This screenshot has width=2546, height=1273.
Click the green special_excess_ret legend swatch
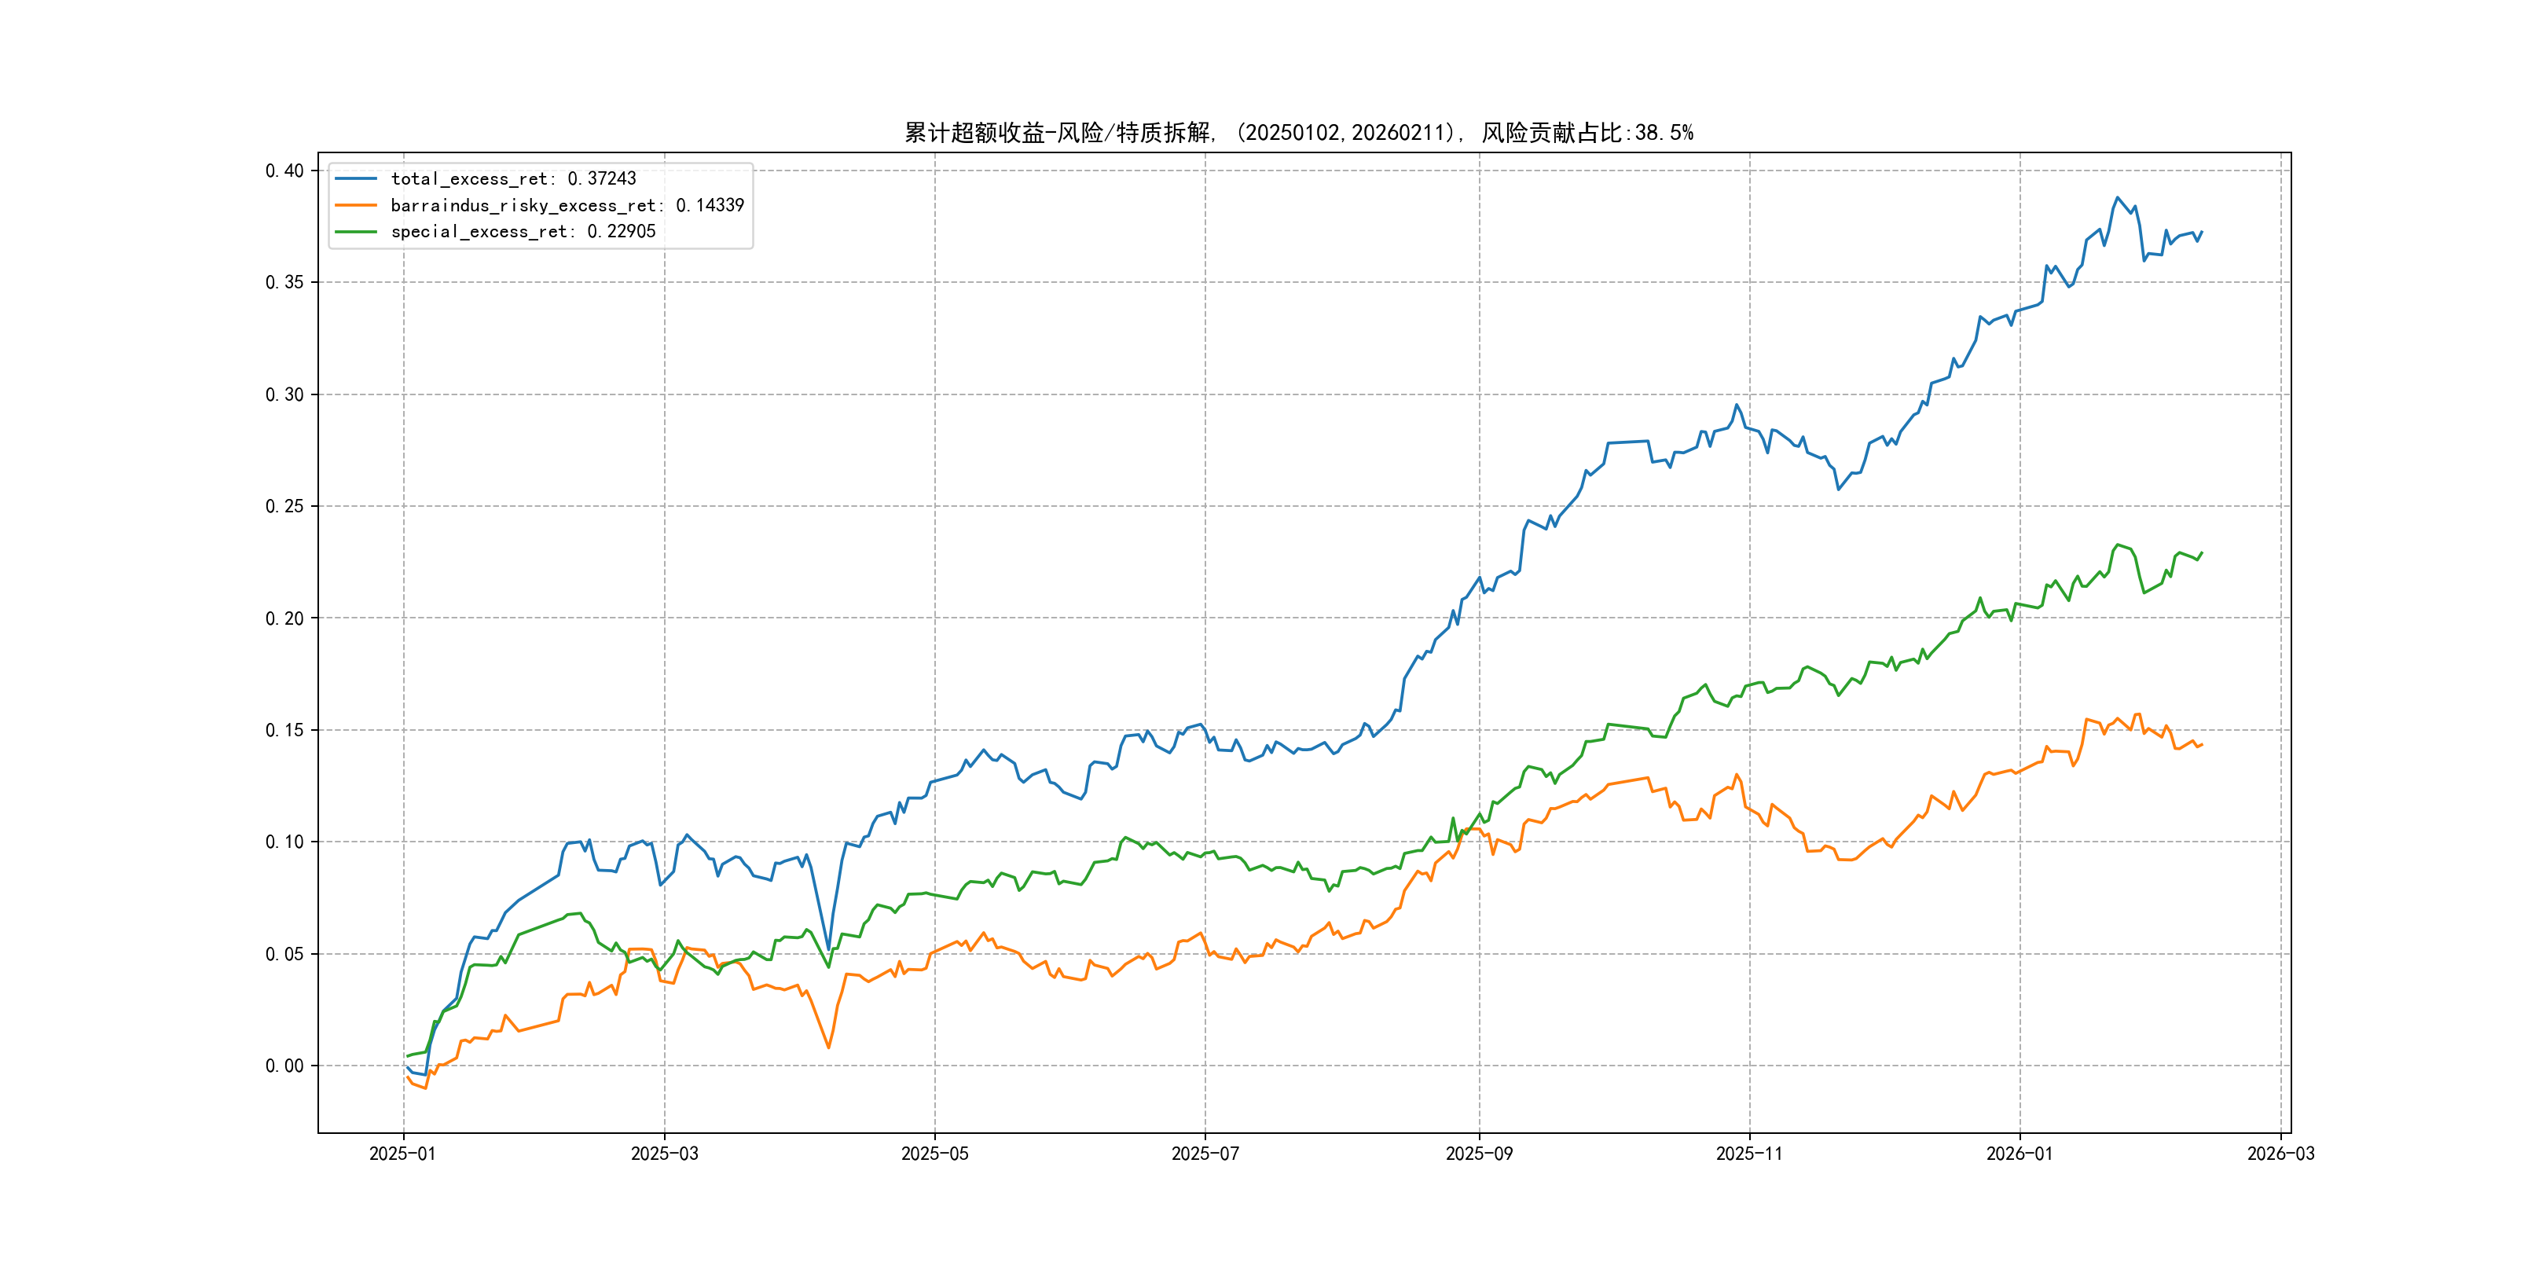pyautogui.click(x=356, y=231)
